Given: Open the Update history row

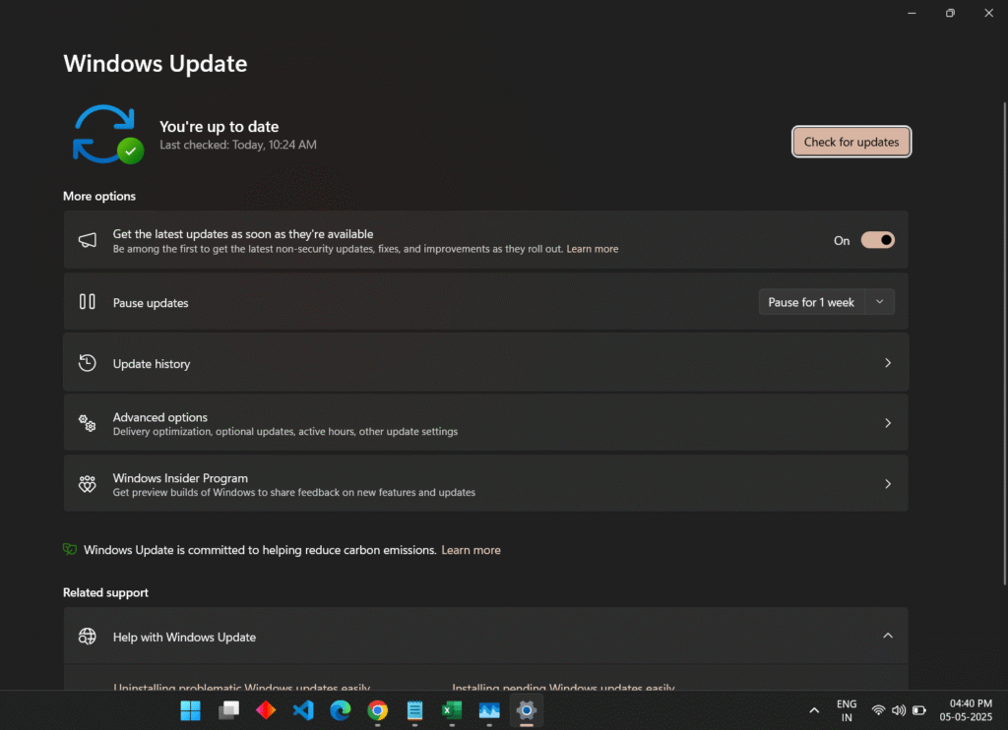Looking at the screenshot, I should 485,362.
